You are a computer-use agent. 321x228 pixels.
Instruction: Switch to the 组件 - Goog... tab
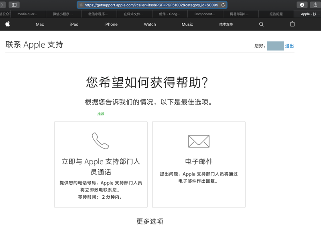coord(170,14)
